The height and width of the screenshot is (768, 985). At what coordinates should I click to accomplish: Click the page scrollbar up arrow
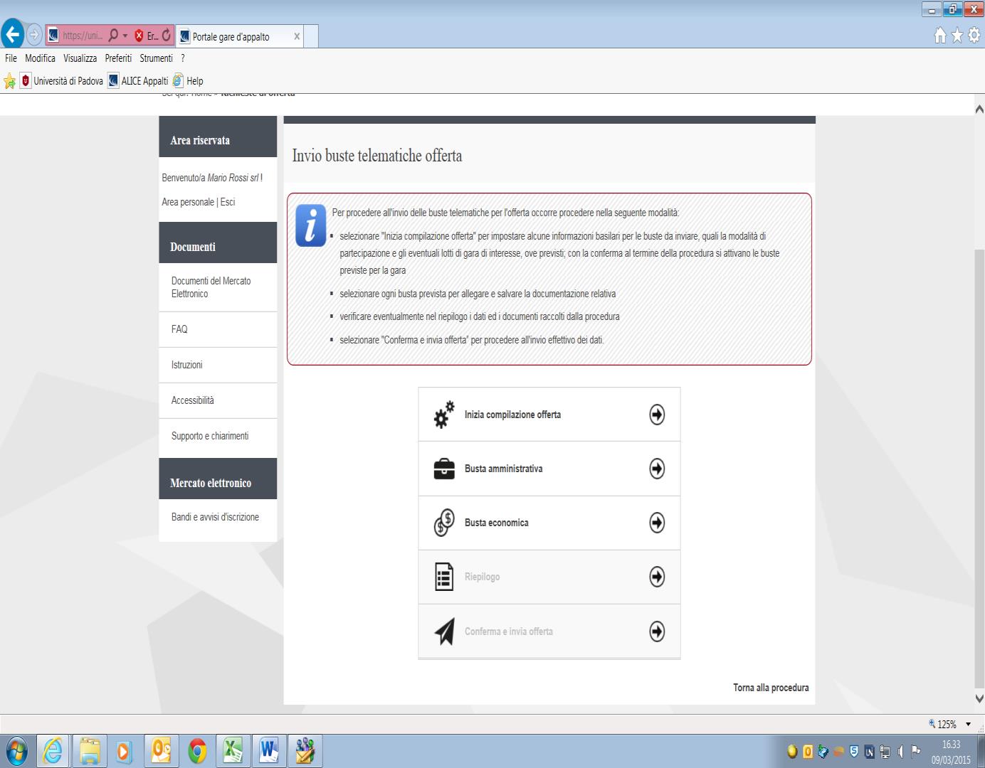click(979, 110)
